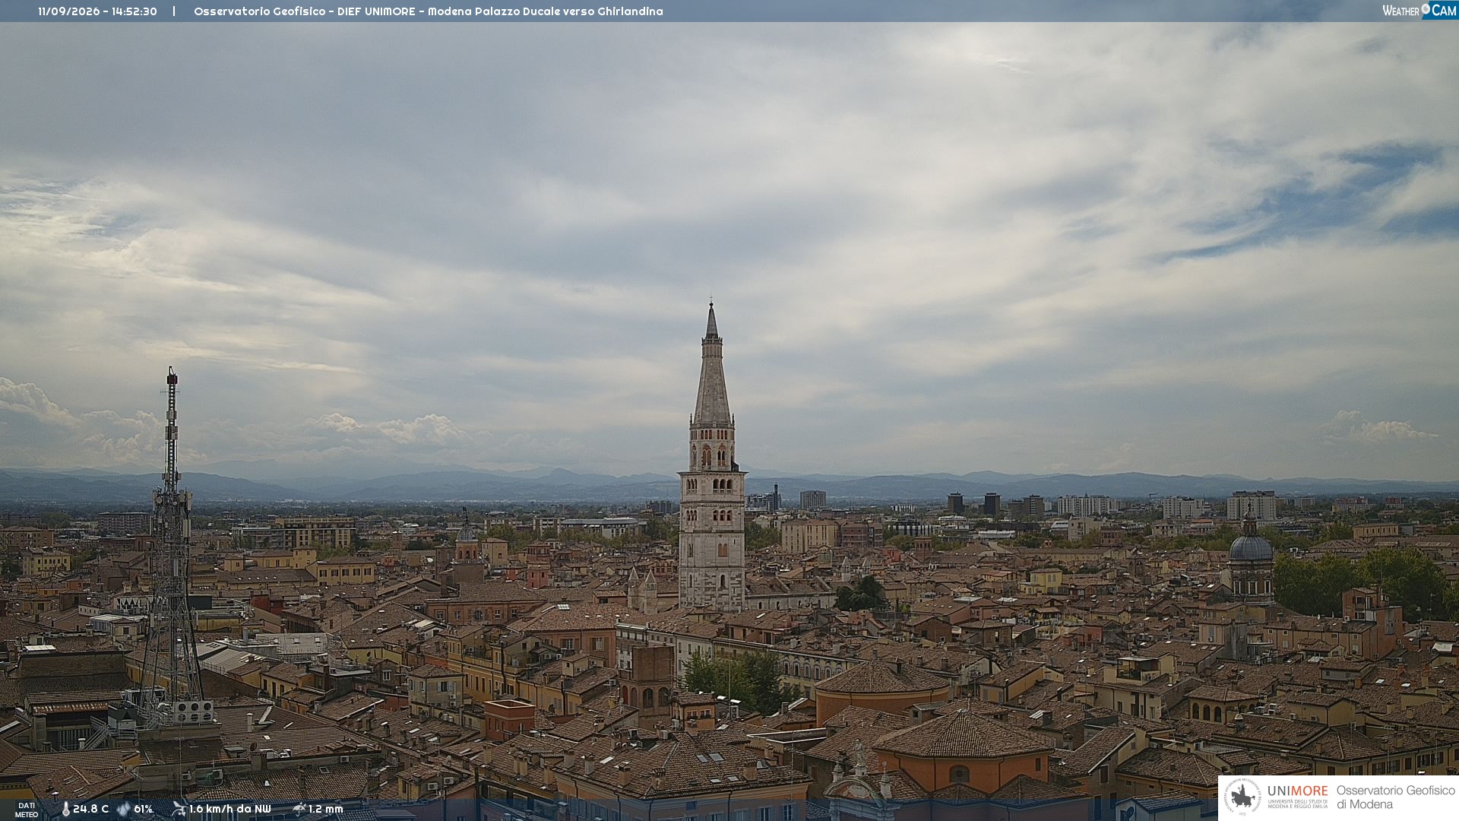
Task: Click the 1.2 mm rainfall value
Action: click(326, 809)
